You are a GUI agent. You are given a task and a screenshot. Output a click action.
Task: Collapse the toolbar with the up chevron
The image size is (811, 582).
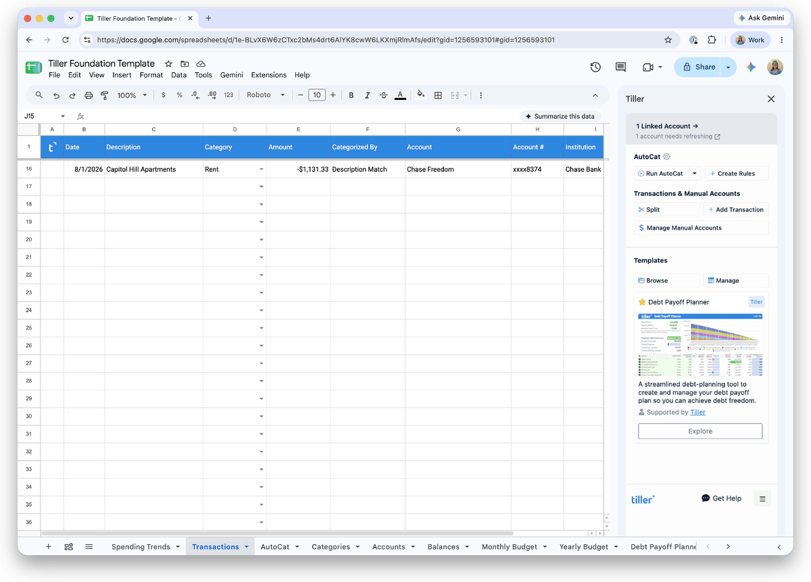(595, 95)
